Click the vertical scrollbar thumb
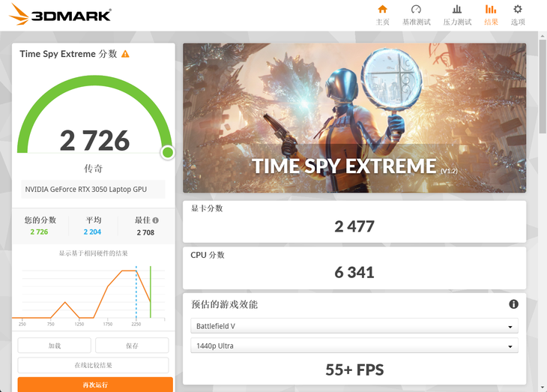Screen dimensions: 547x392 (x=543, y=86)
